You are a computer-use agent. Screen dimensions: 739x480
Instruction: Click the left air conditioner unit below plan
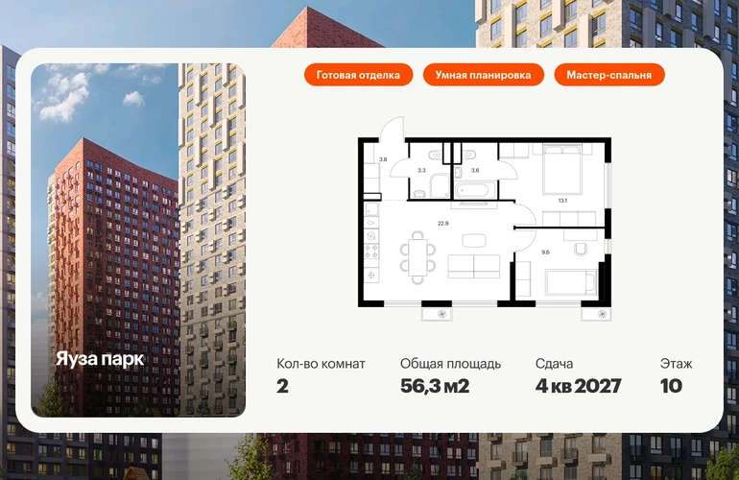tap(441, 313)
